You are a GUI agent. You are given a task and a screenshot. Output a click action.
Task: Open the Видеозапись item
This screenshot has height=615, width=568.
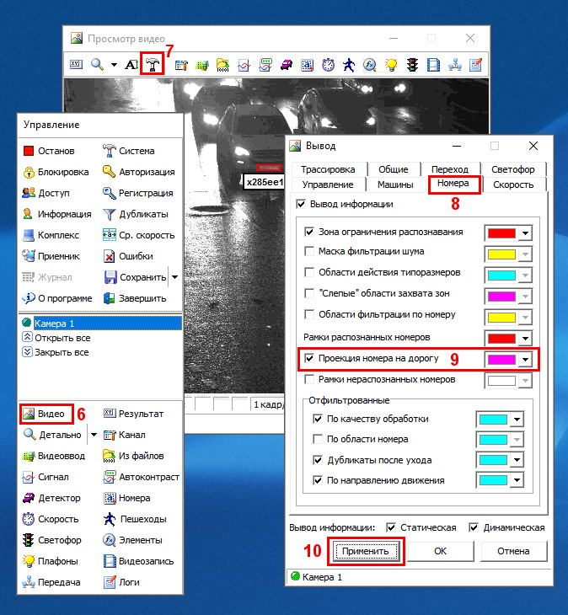(110, 561)
